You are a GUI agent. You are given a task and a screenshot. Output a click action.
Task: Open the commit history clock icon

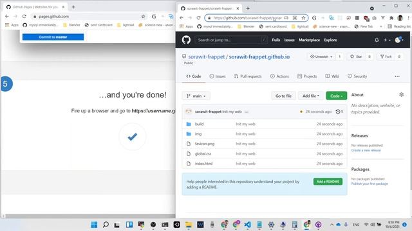point(339,112)
